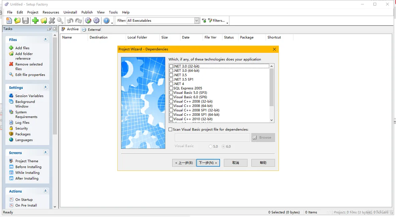Click Filters... toolbar button

[x=216, y=20]
